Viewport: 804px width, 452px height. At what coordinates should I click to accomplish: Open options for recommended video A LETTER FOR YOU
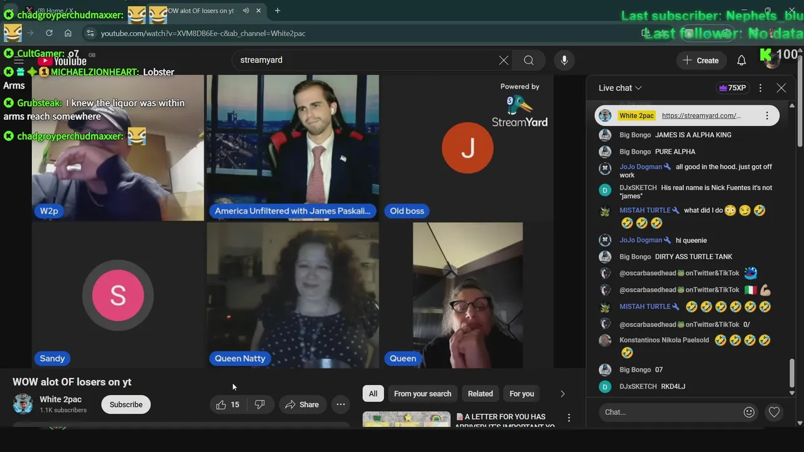(569, 417)
